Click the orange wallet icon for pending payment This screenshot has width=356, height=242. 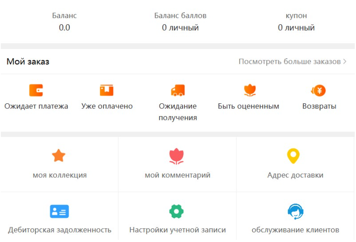point(36,90)
